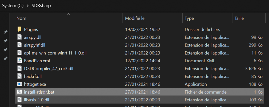Click the libusb-1.0.dll file icon

[20, 100]
